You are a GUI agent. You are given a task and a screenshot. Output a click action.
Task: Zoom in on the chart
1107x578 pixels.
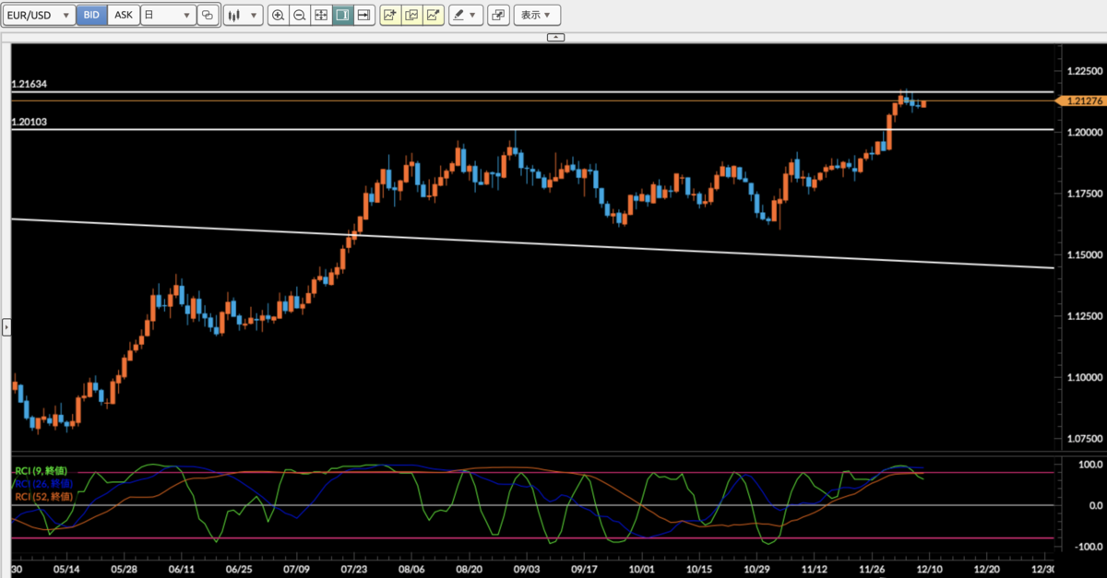pos(278,16)
